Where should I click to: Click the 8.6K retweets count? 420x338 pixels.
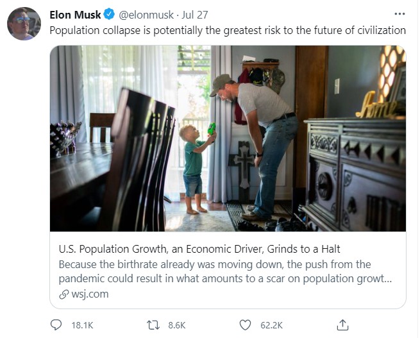coord(176,326)
